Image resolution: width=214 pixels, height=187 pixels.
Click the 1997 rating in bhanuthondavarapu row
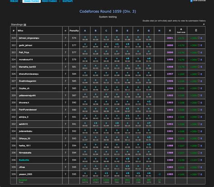coord(170,74)
